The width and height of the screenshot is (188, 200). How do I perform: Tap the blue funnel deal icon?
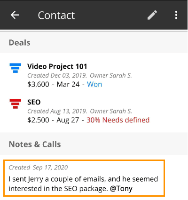tap(16, 68)
